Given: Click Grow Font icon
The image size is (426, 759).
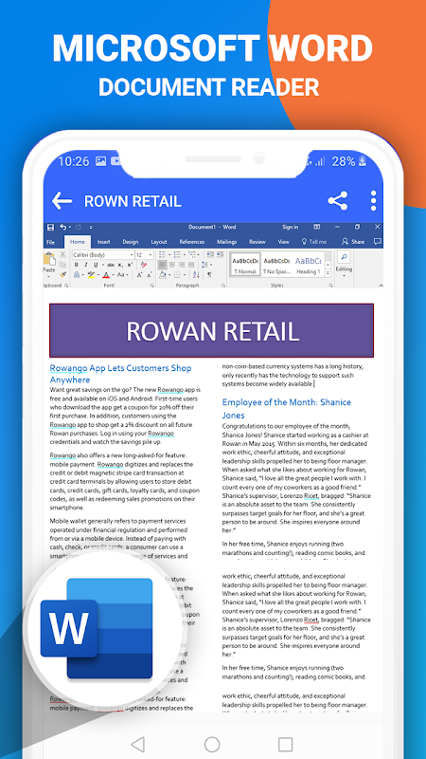Looking at the screenshot, I should [x=139, y=275].
